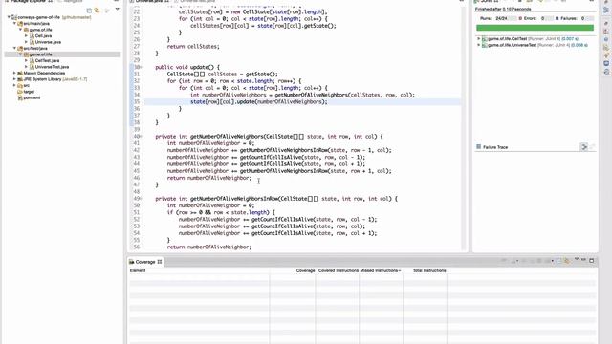The width and height of the screenshot is (612, 344).
Task: Select the target folder
Action: 29,92
